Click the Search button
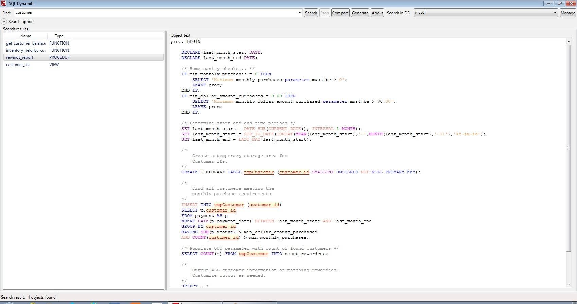The image size is (577, 304). pyautogui.click(x=311, y=13)
